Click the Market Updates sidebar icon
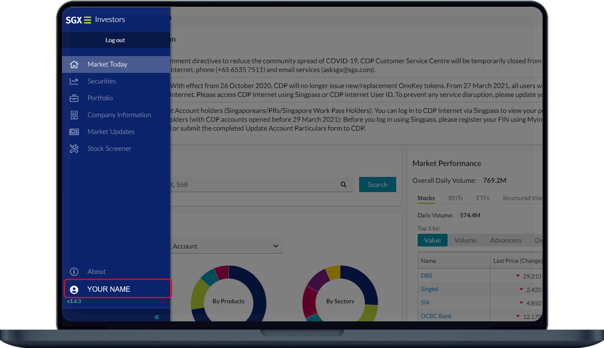The height and width of the screenshot is (348, 604). (x=74, y=131)
